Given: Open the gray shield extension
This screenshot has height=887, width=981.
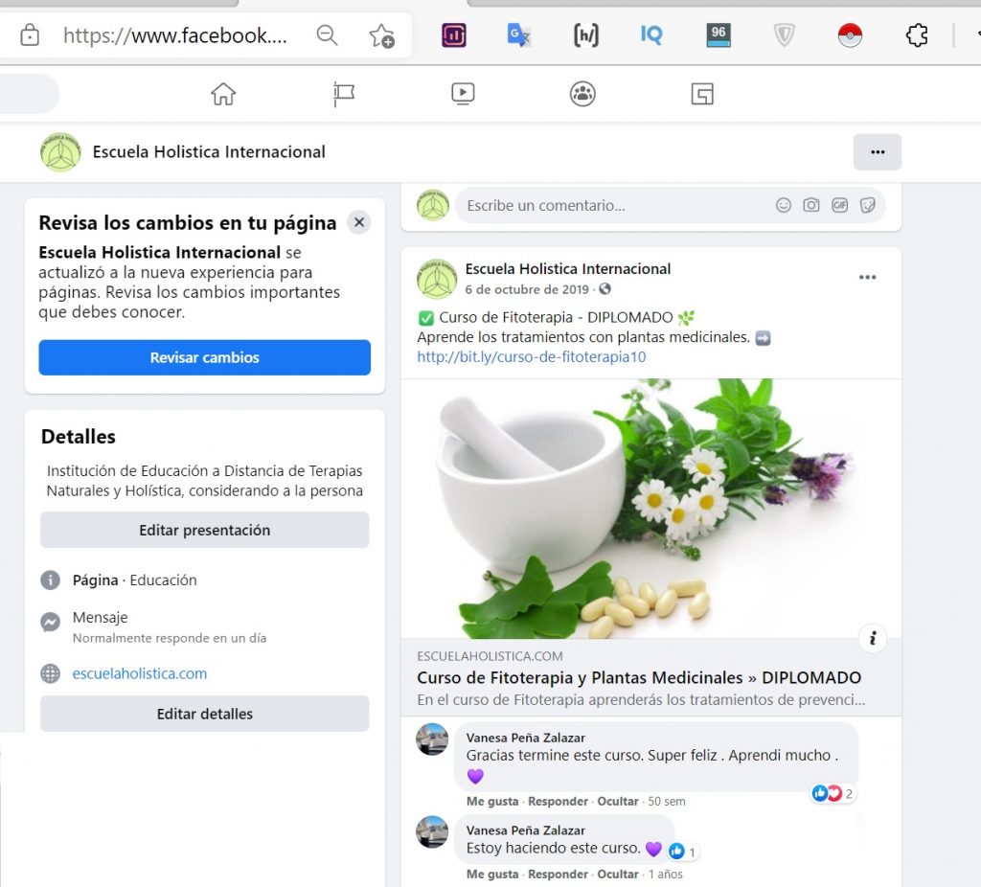Looking at the screenshot, I should 784,35.
